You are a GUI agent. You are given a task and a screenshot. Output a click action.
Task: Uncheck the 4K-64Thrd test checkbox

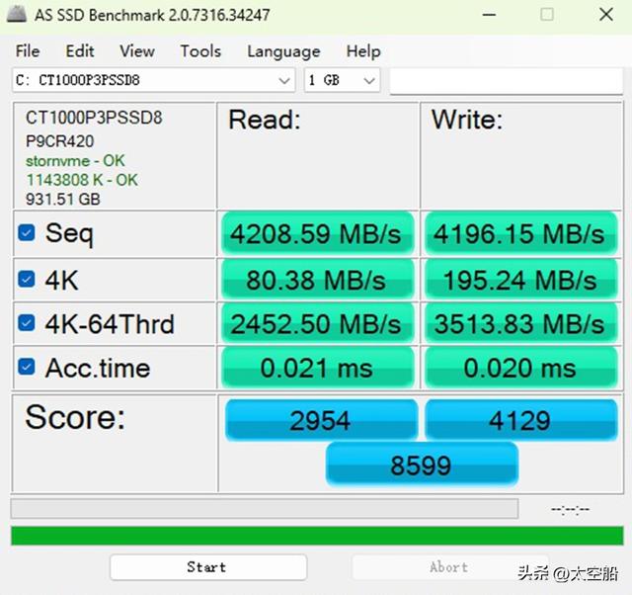[x=27, y=323]
